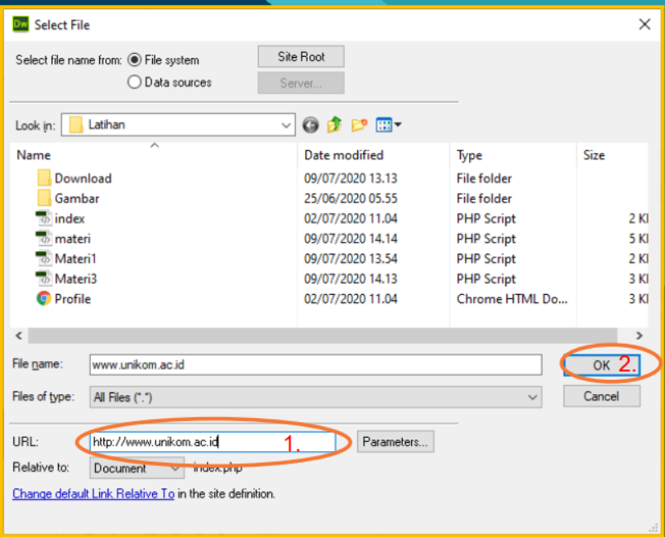Select the Data sources radio button
This screenshot has height=537, width=665.
click(x=135, y=83)
